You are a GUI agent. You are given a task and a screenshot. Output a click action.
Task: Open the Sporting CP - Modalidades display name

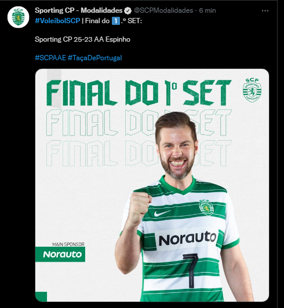coord(78,10)
